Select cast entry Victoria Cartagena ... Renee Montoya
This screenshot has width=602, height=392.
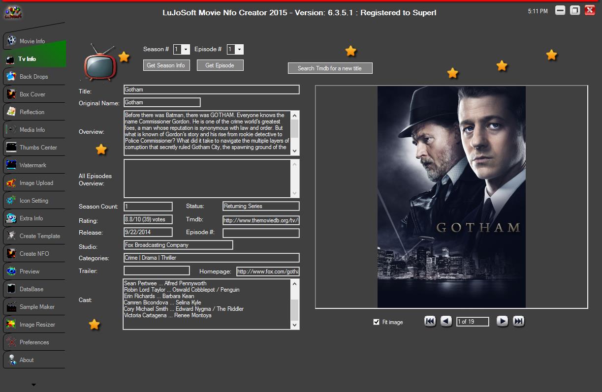168,315
